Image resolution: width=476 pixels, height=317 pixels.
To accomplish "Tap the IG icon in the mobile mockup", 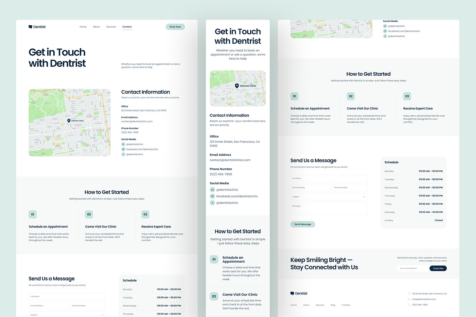I will point(212,190).
